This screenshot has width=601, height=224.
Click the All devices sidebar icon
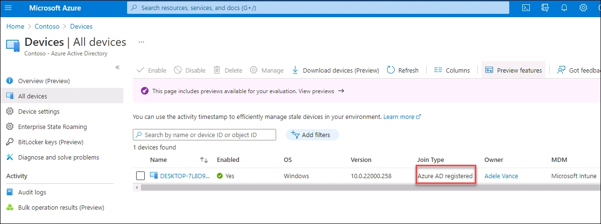(10, 96)
